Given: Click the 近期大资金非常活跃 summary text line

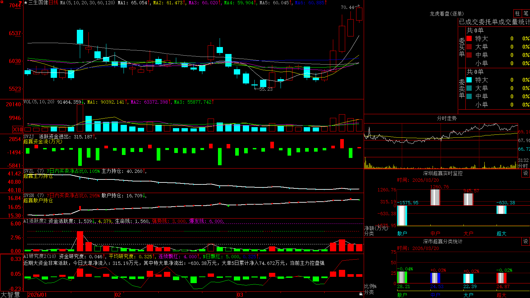Looking at the screenshot, I should (174, 263).
